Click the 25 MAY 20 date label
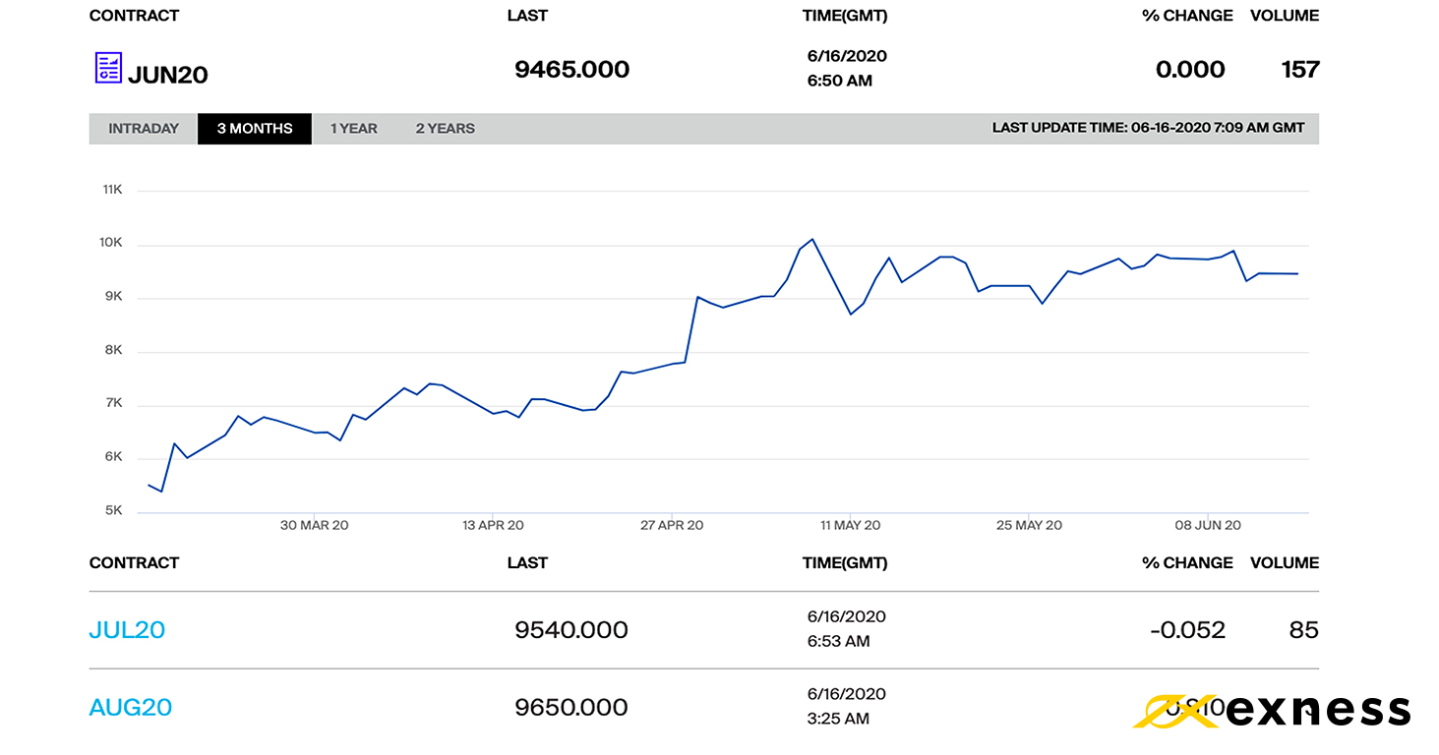 pos(1029,525)
